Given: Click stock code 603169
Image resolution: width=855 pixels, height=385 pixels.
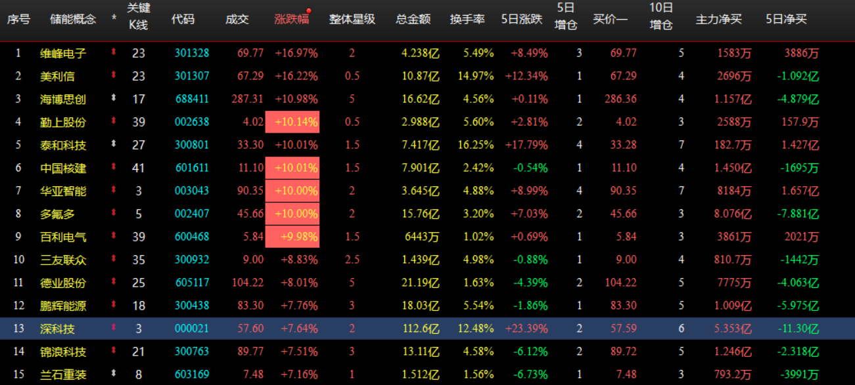Looking at the screenshot, I should coord(192,375).
